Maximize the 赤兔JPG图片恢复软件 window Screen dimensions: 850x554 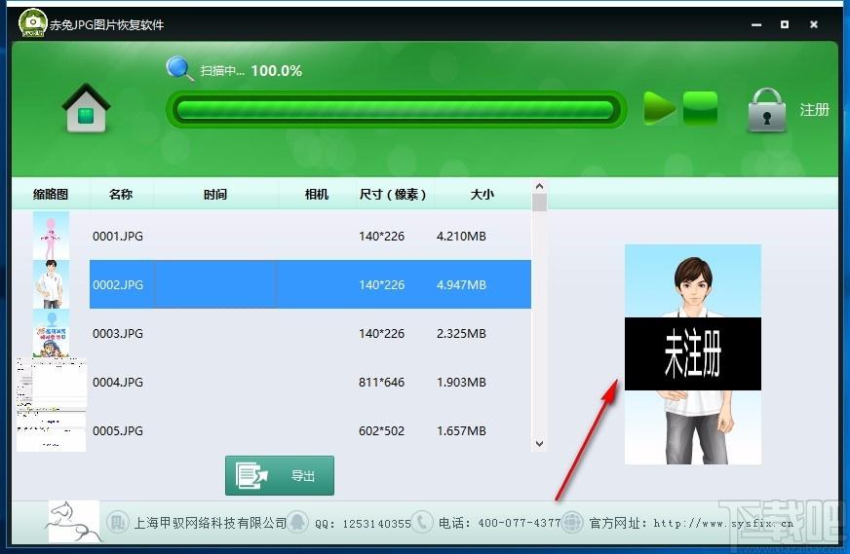click(785, 24)
